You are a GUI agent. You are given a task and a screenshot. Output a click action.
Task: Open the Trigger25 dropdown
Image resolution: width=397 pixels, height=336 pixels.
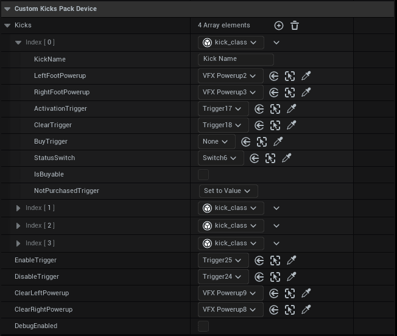(223, 261)
